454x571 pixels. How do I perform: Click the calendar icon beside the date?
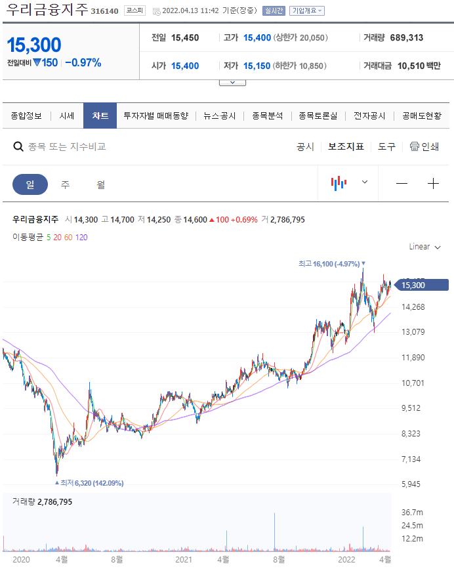(157, 12)
